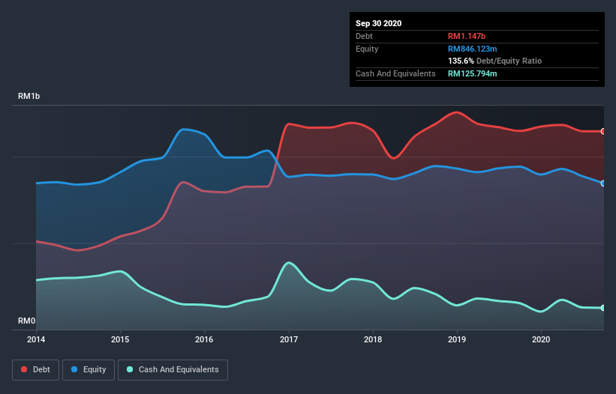Select the 2017 x-axis label

coord(289,339)
